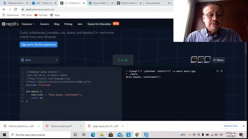Click the replit.com address bar
The height and width of the screenshot is (139, 248).
tap(97, 9)
